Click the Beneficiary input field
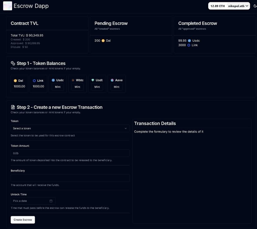 [x=70, y=178]
